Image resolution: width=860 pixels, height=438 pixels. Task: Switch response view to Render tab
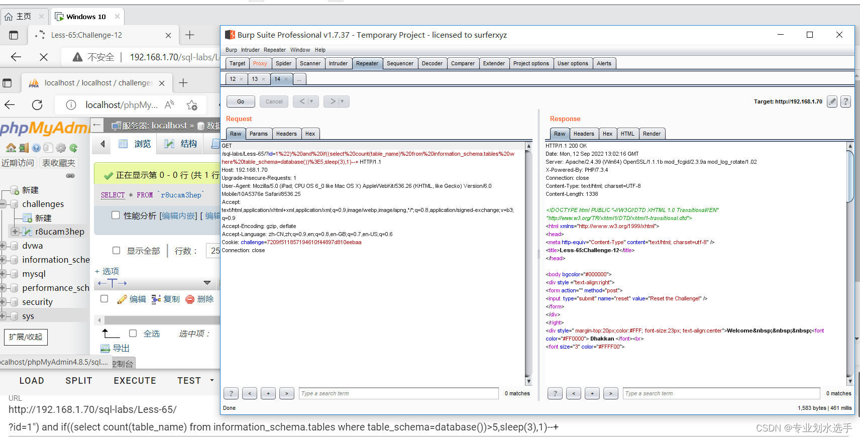(x=652, y=134)
